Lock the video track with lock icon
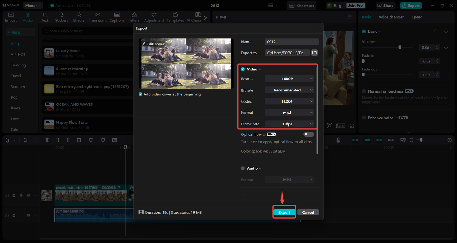Screen dimensions: 457x243 coord(14,195)
